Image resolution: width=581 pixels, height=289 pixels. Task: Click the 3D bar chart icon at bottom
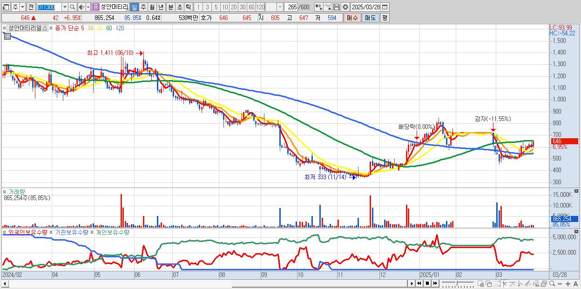tap(536, 283)
